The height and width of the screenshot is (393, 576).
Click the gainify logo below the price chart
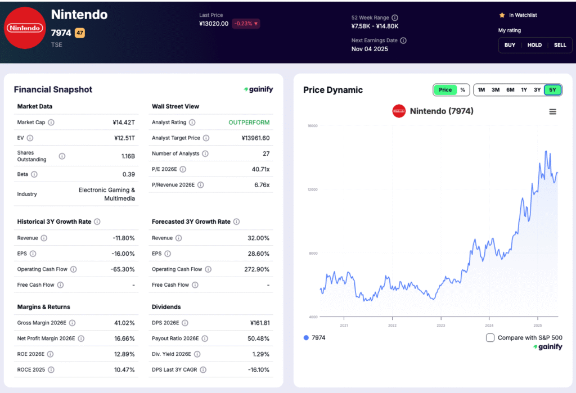pyautogui.click(x=547, y=347)
